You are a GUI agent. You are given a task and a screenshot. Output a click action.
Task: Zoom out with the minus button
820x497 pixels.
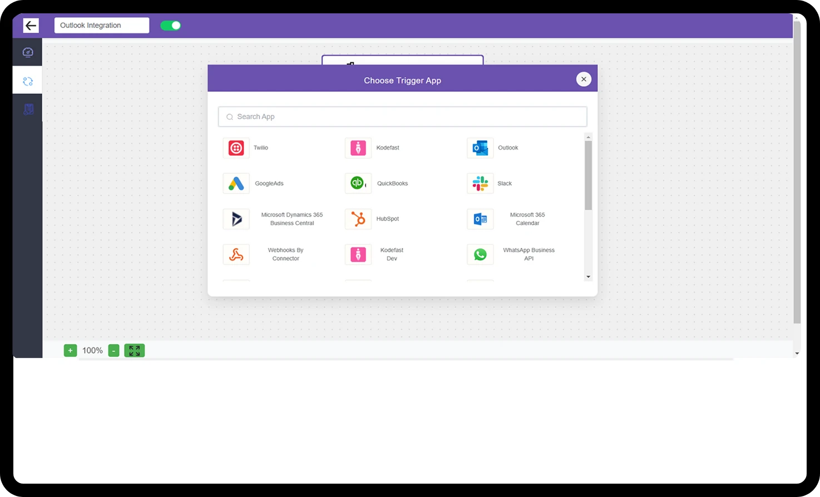(x=113, y=350)
